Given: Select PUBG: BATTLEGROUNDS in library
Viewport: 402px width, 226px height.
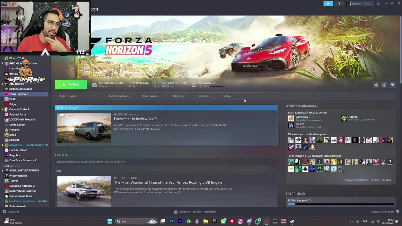Looking at the screenshot, I should (24, 170).
